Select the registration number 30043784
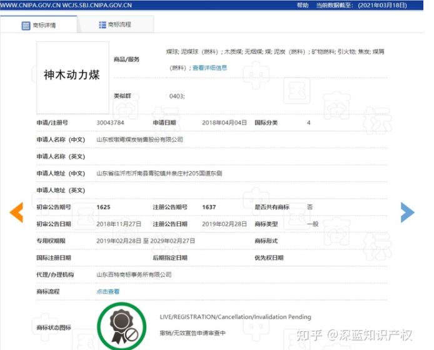The height and width of the screenshot is (350, 434). [110, 122]
